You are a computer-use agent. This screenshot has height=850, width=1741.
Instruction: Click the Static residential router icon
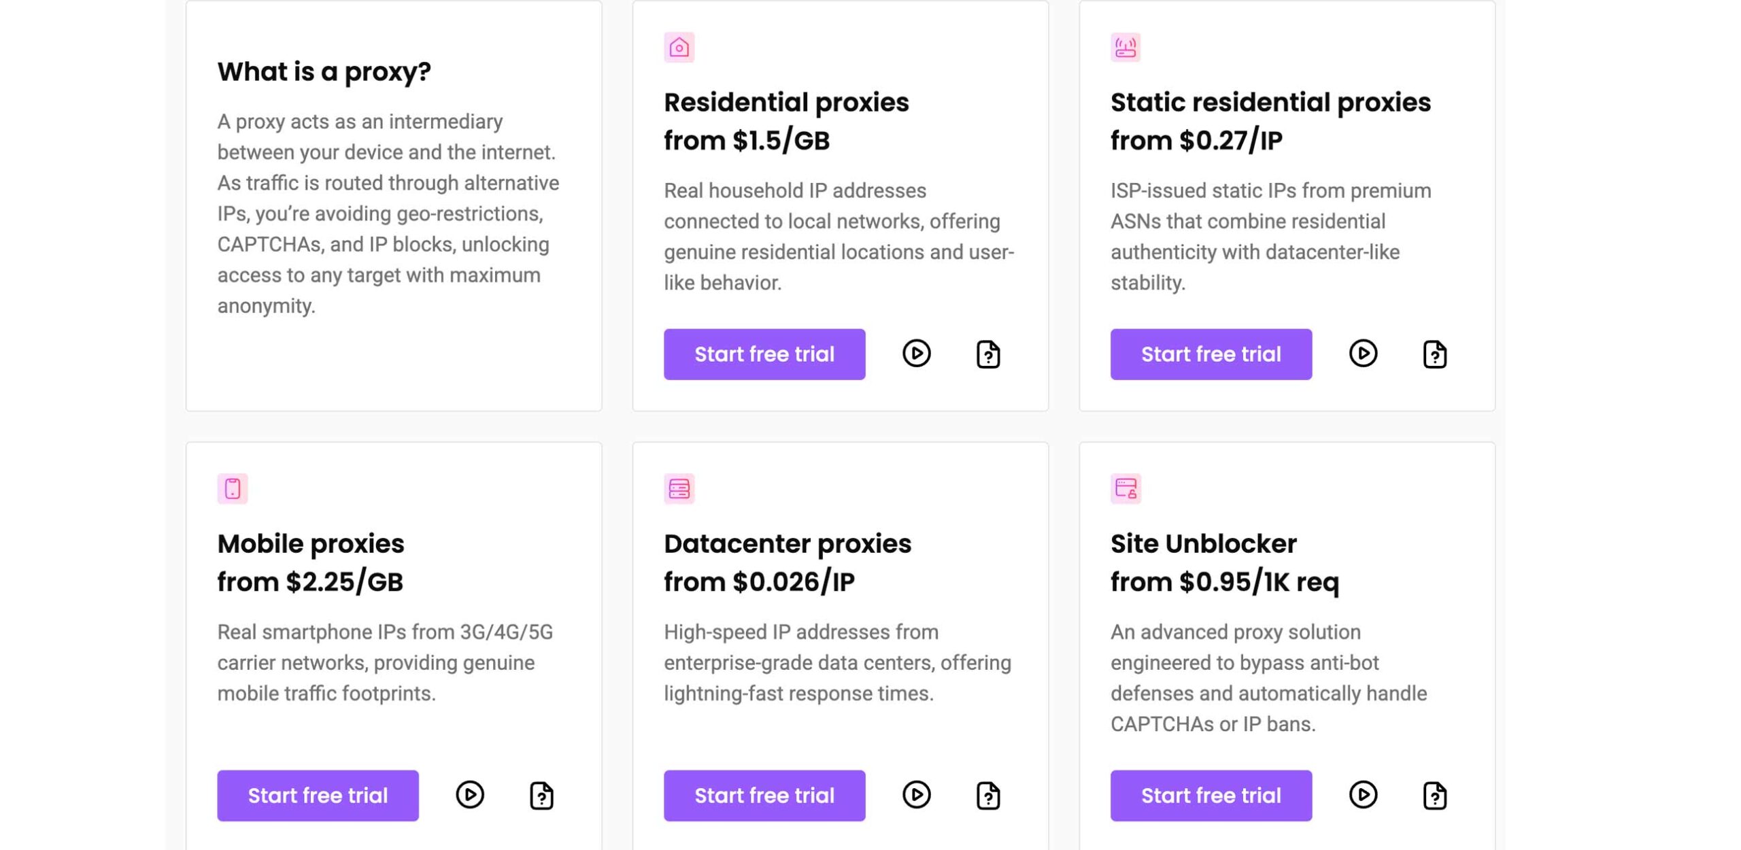[1126, 48]
